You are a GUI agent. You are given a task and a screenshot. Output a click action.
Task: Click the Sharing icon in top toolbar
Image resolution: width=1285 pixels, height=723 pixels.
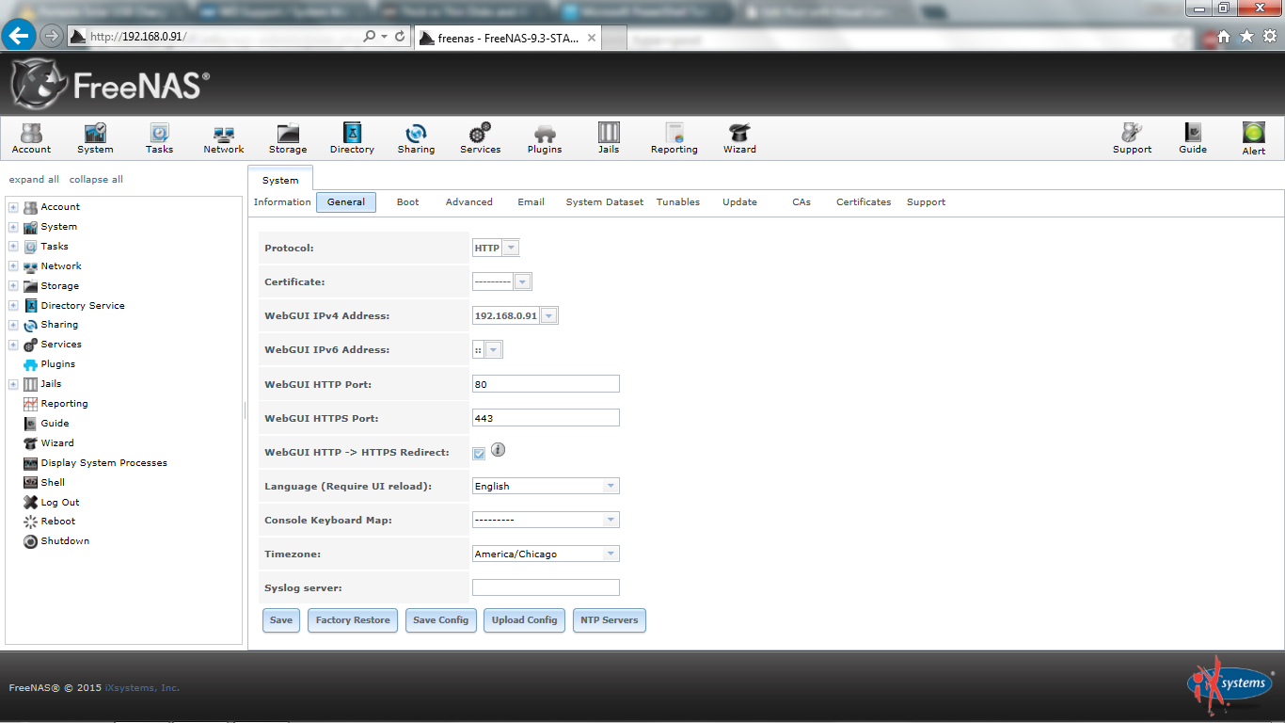416,137
